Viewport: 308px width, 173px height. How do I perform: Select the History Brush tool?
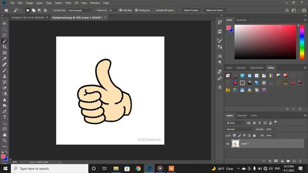[x=4, y=82]
